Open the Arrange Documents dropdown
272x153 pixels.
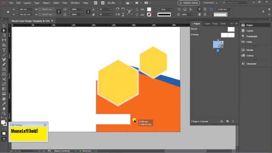click(x=147, y=3)
